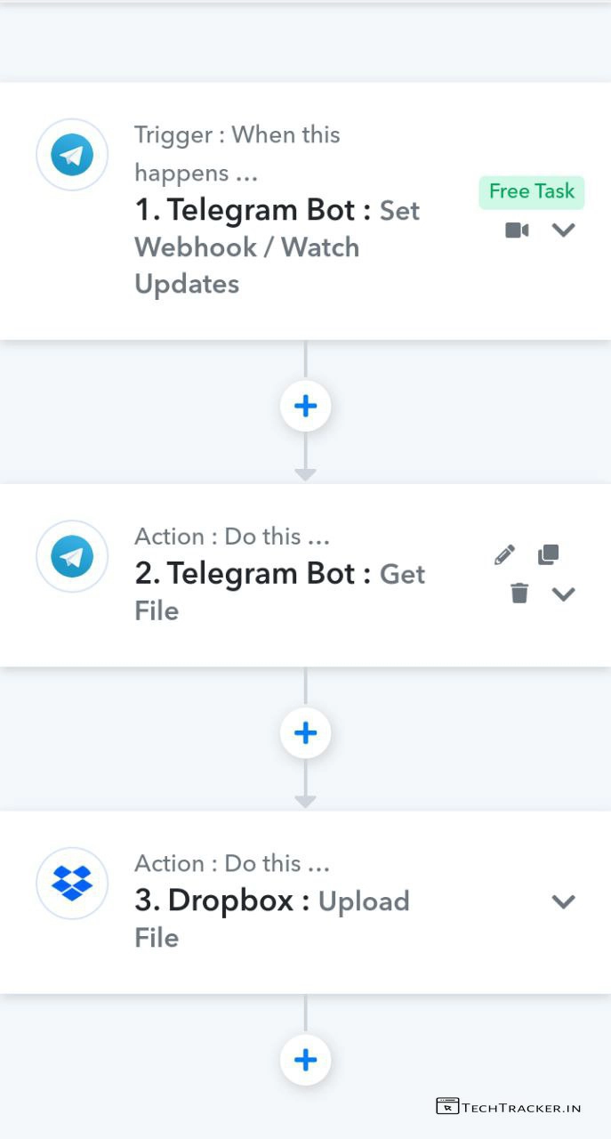Duplicate the Telegram Bot Get File step

pyautogui.click(x=548, y=554)
